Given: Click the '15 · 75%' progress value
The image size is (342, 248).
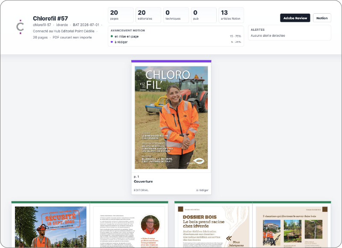Looking at the screenshot, I should [x=236, y=36].
